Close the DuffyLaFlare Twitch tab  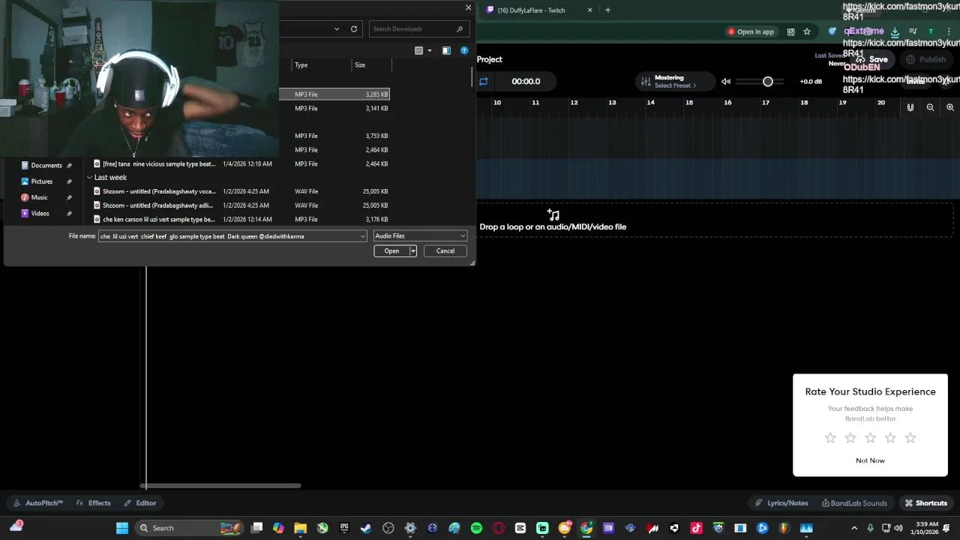589,10
